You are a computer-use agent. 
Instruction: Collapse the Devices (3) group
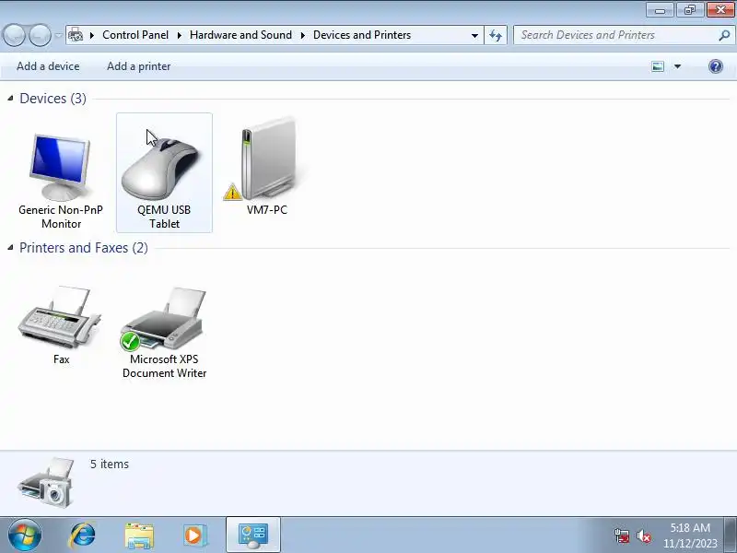(10, 99)
